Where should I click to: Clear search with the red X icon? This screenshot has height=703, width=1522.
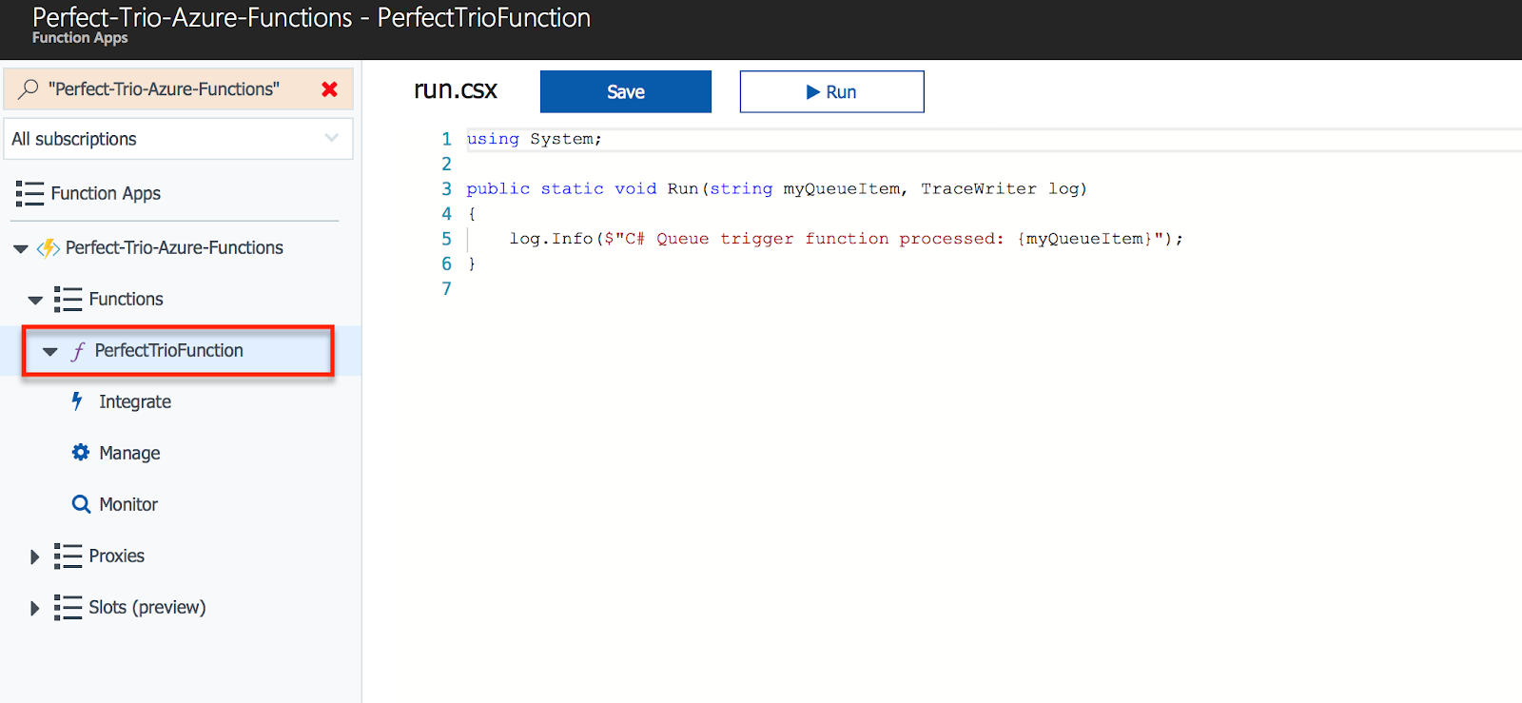click(329, 89)
